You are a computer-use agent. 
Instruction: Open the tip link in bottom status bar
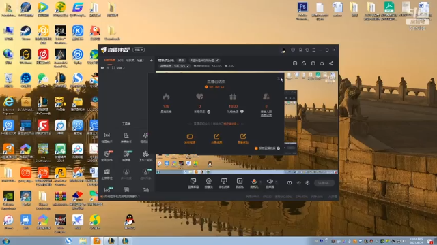(122, 197)
